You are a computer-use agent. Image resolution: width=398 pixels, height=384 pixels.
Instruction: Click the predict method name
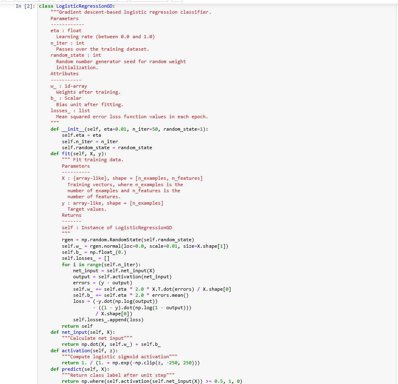click(x=71, y=369)
